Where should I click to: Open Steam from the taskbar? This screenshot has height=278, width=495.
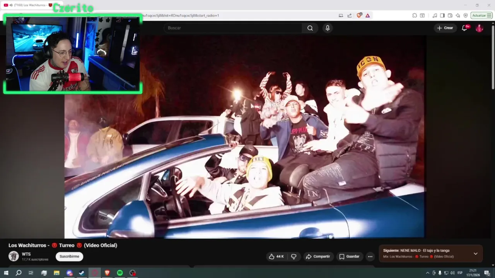click(x=82, y=273)
